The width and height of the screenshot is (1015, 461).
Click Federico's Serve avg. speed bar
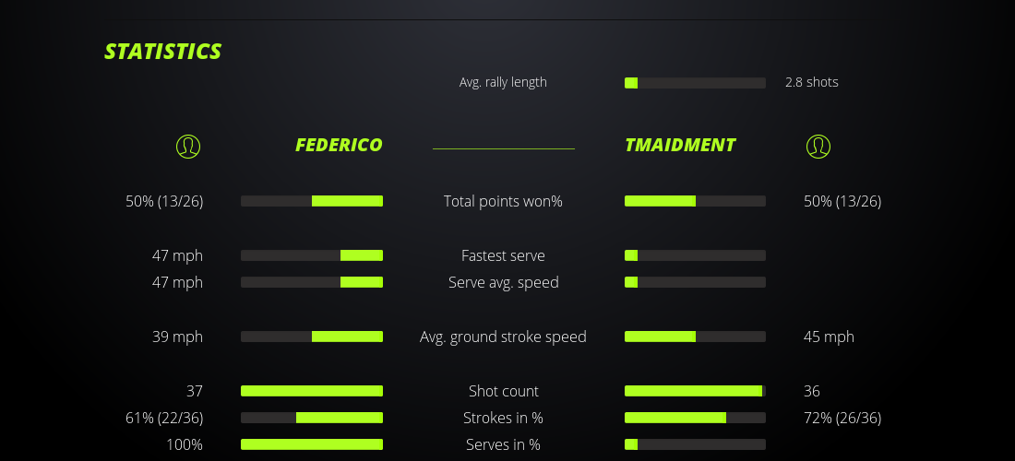[x=312, y=282]
